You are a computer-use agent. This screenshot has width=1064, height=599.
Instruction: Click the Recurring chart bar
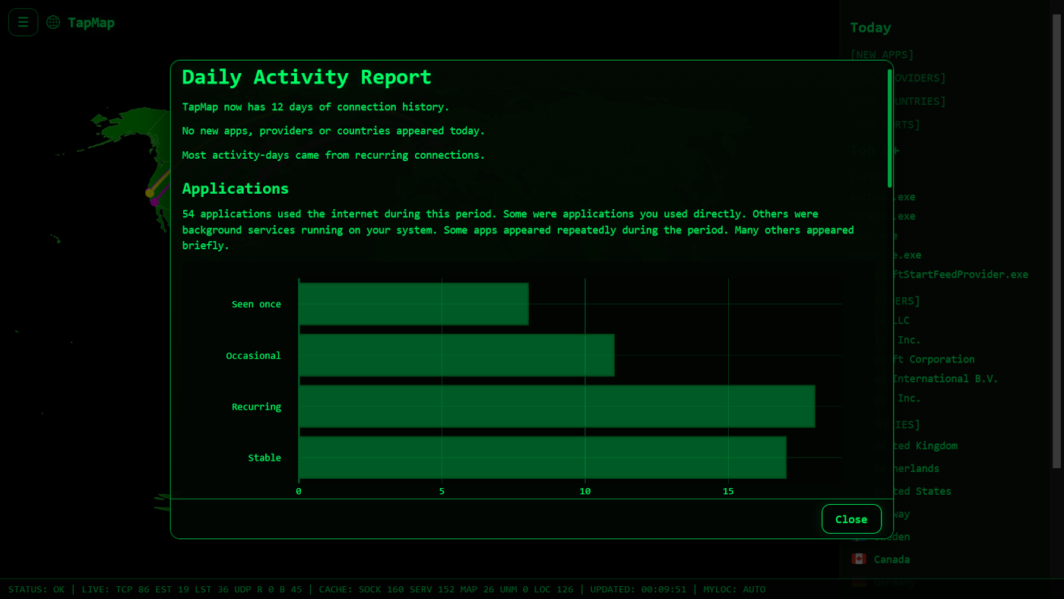pyautogui.click(x=556, y=406)
